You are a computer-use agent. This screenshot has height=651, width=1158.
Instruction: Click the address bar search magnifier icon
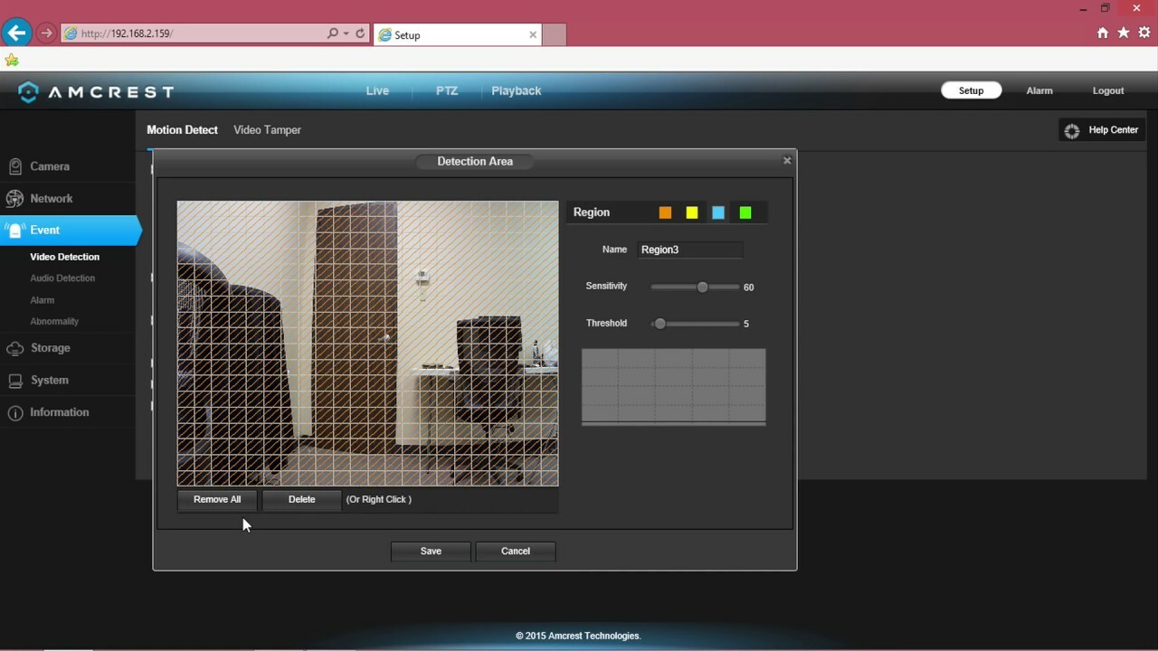tap(332, 33)
